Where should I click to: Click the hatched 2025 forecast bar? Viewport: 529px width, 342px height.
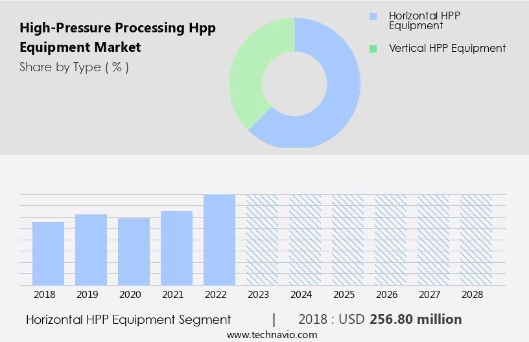(348, 240)
